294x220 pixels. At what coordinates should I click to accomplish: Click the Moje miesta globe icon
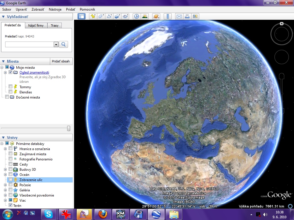[x=12, y=67]
